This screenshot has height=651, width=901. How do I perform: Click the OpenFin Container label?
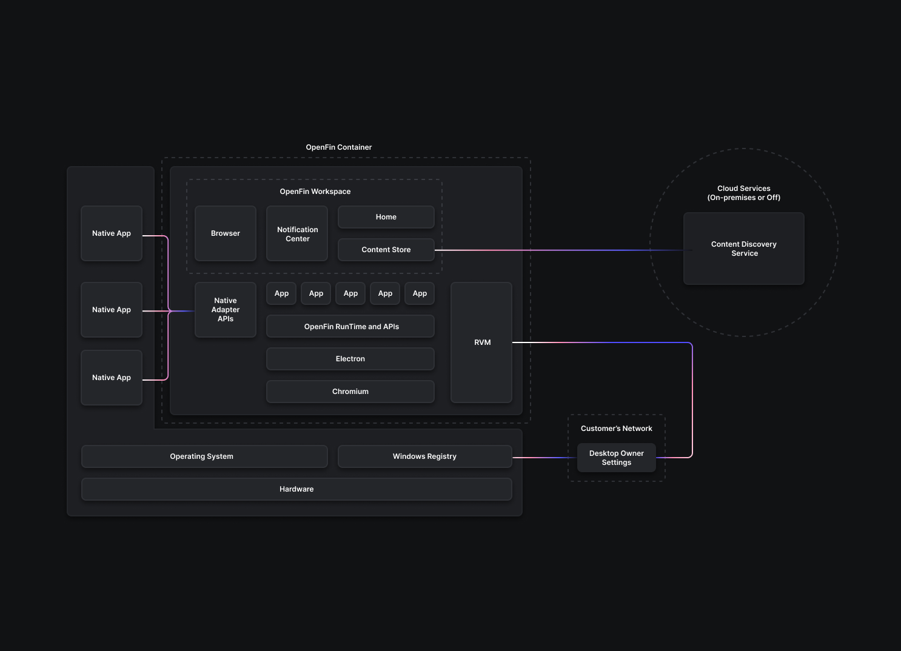[339, 147]
